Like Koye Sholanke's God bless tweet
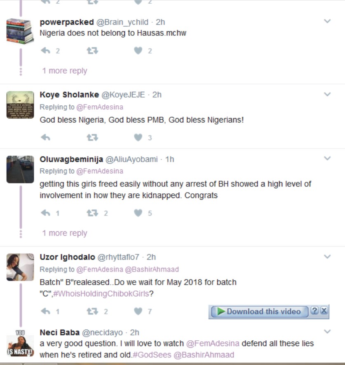345x365 pixels. pos(138,137)
